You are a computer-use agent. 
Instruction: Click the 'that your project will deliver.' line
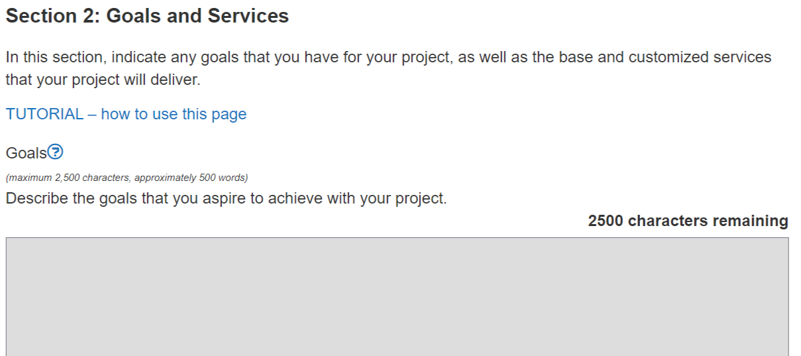[x=103, y=80]
